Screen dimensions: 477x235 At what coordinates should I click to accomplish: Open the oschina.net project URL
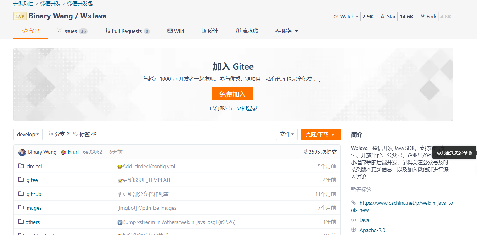[x=402, y=206]
